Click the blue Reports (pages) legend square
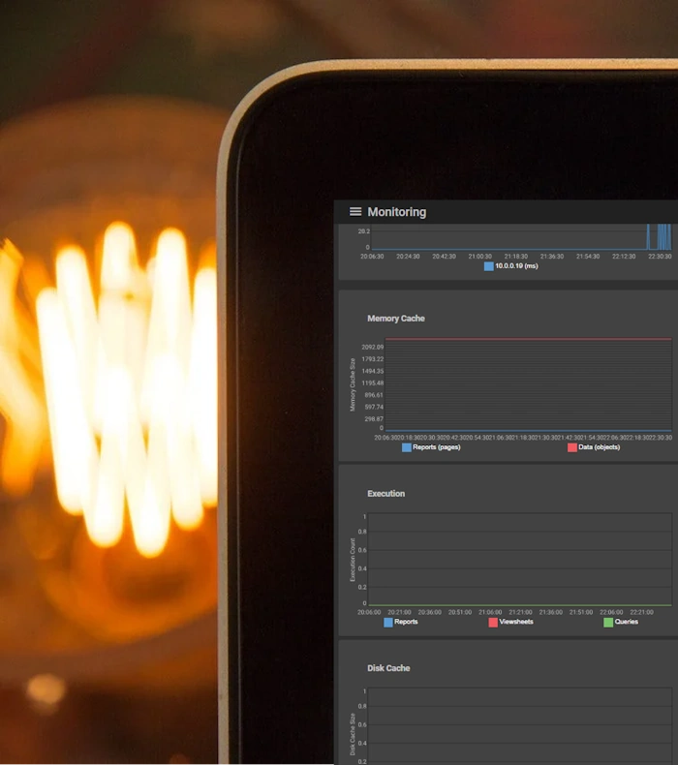 (407, 447)
